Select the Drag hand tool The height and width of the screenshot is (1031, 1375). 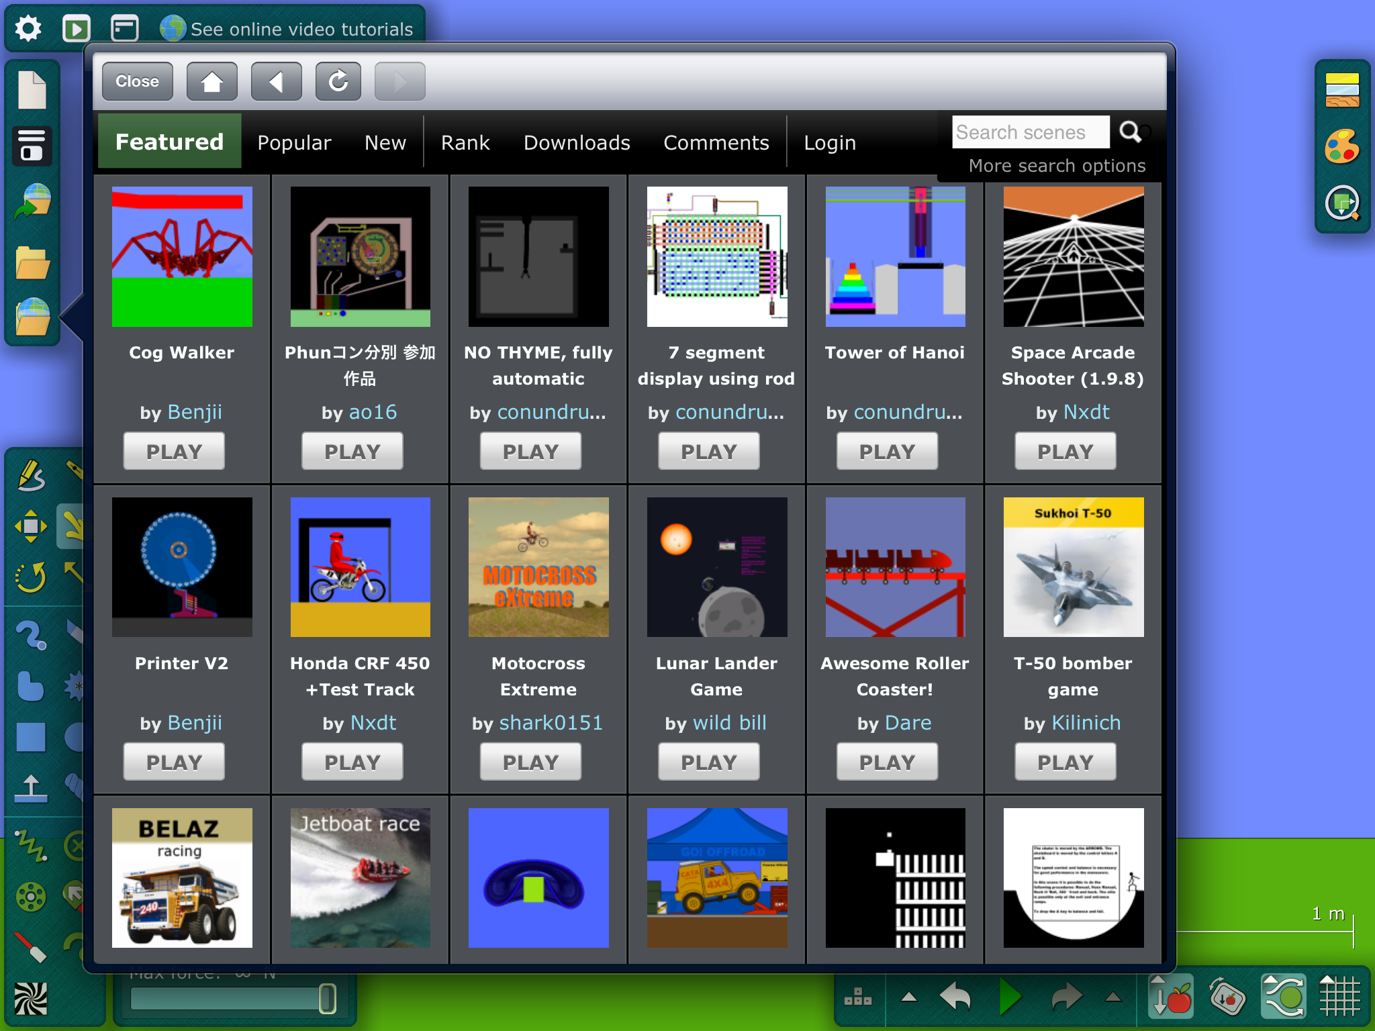tap(73, 526)
